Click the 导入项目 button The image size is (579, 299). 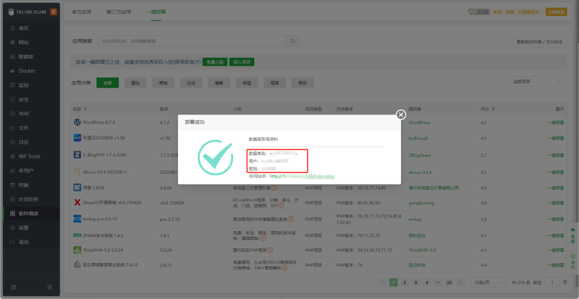242,62
